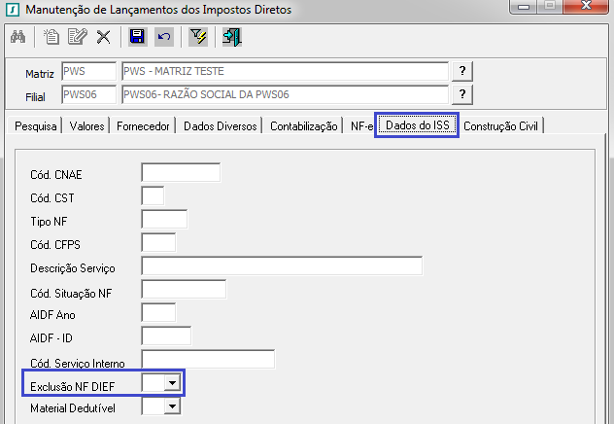Click the delete X toolbar icon

click(103, 37)
